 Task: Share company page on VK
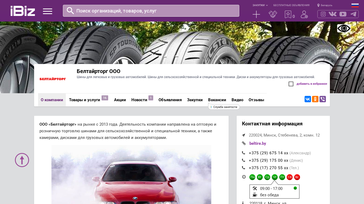coord(308,99)
